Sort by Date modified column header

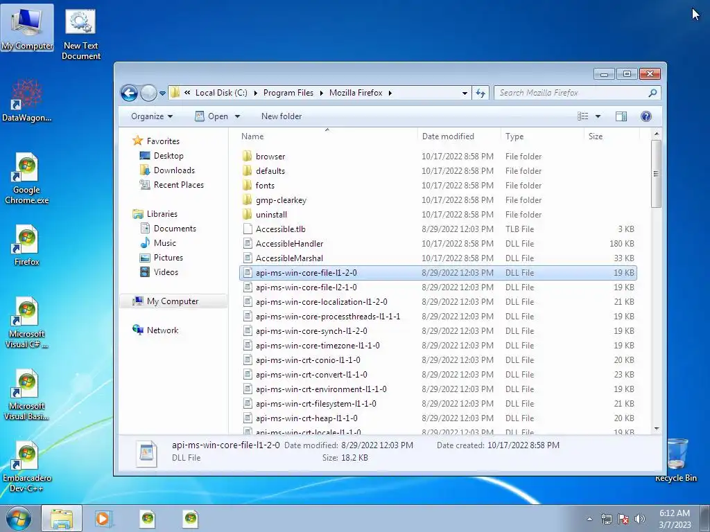[448, 136]
